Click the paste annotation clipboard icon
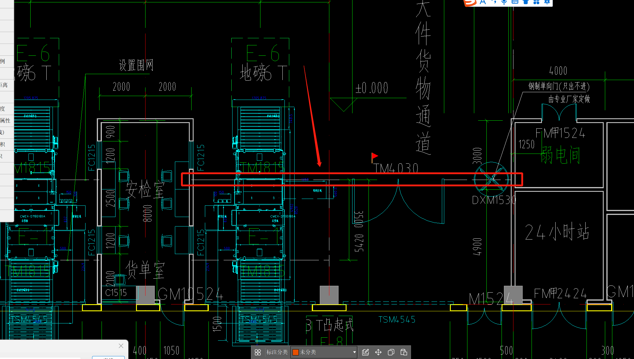Screen dimensions: 634x359 point(404,352)
